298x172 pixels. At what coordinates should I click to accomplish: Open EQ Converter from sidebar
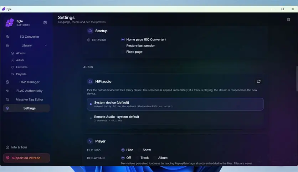pyautogui.click(x=27, y=37)
